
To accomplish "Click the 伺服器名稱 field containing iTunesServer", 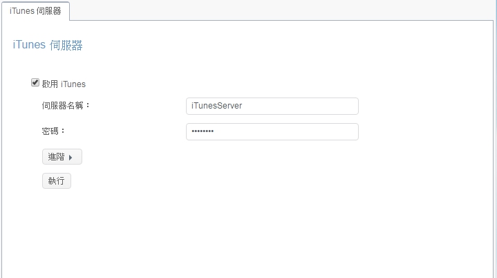I will [x=272, y=106].
